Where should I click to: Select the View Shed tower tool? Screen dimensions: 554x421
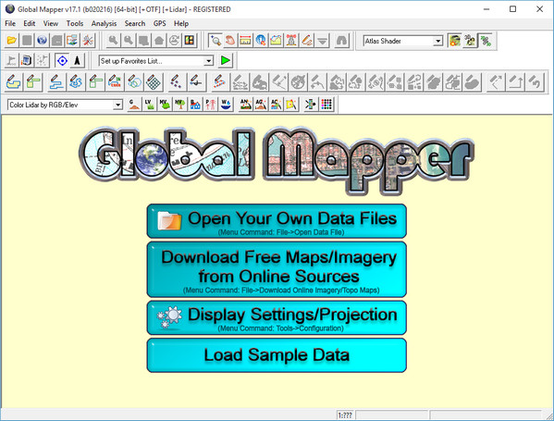tap(291, 41)
